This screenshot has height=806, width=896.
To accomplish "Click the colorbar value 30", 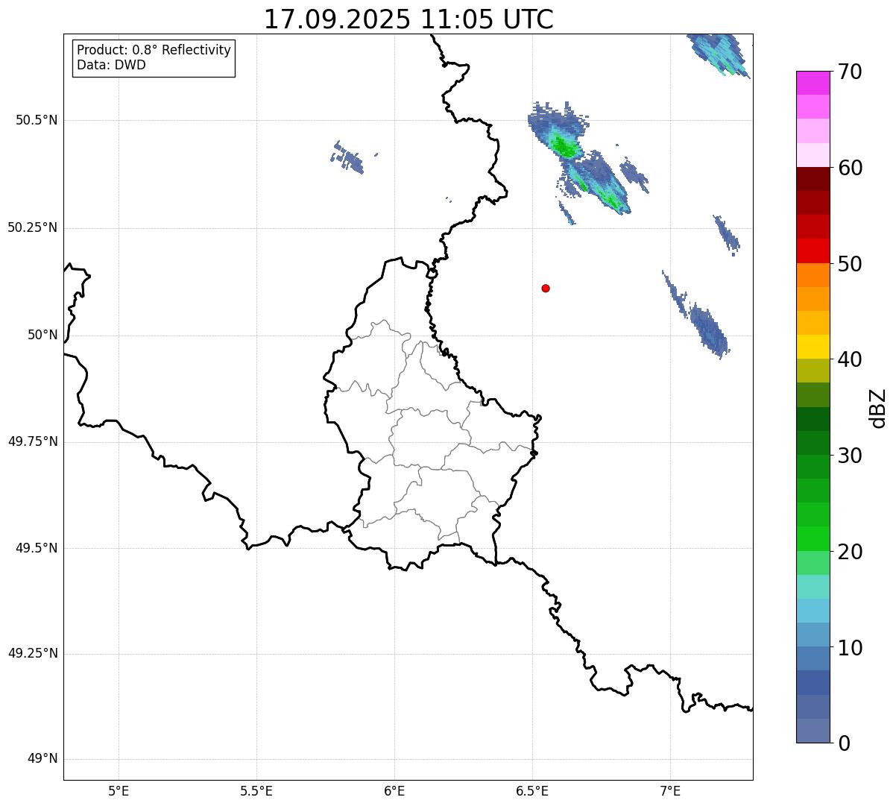I will (850, 456).
